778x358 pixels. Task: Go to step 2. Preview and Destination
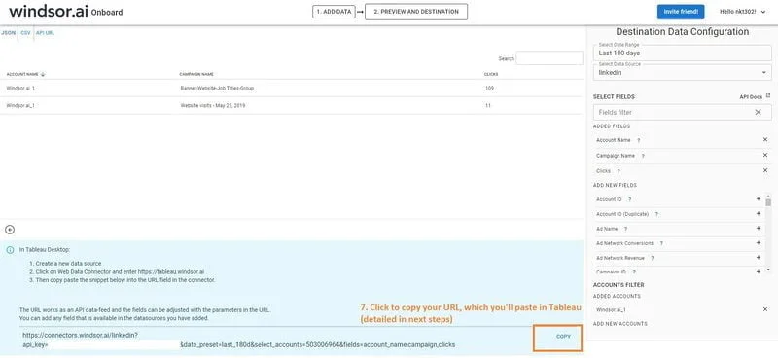[x=416, y=12]
